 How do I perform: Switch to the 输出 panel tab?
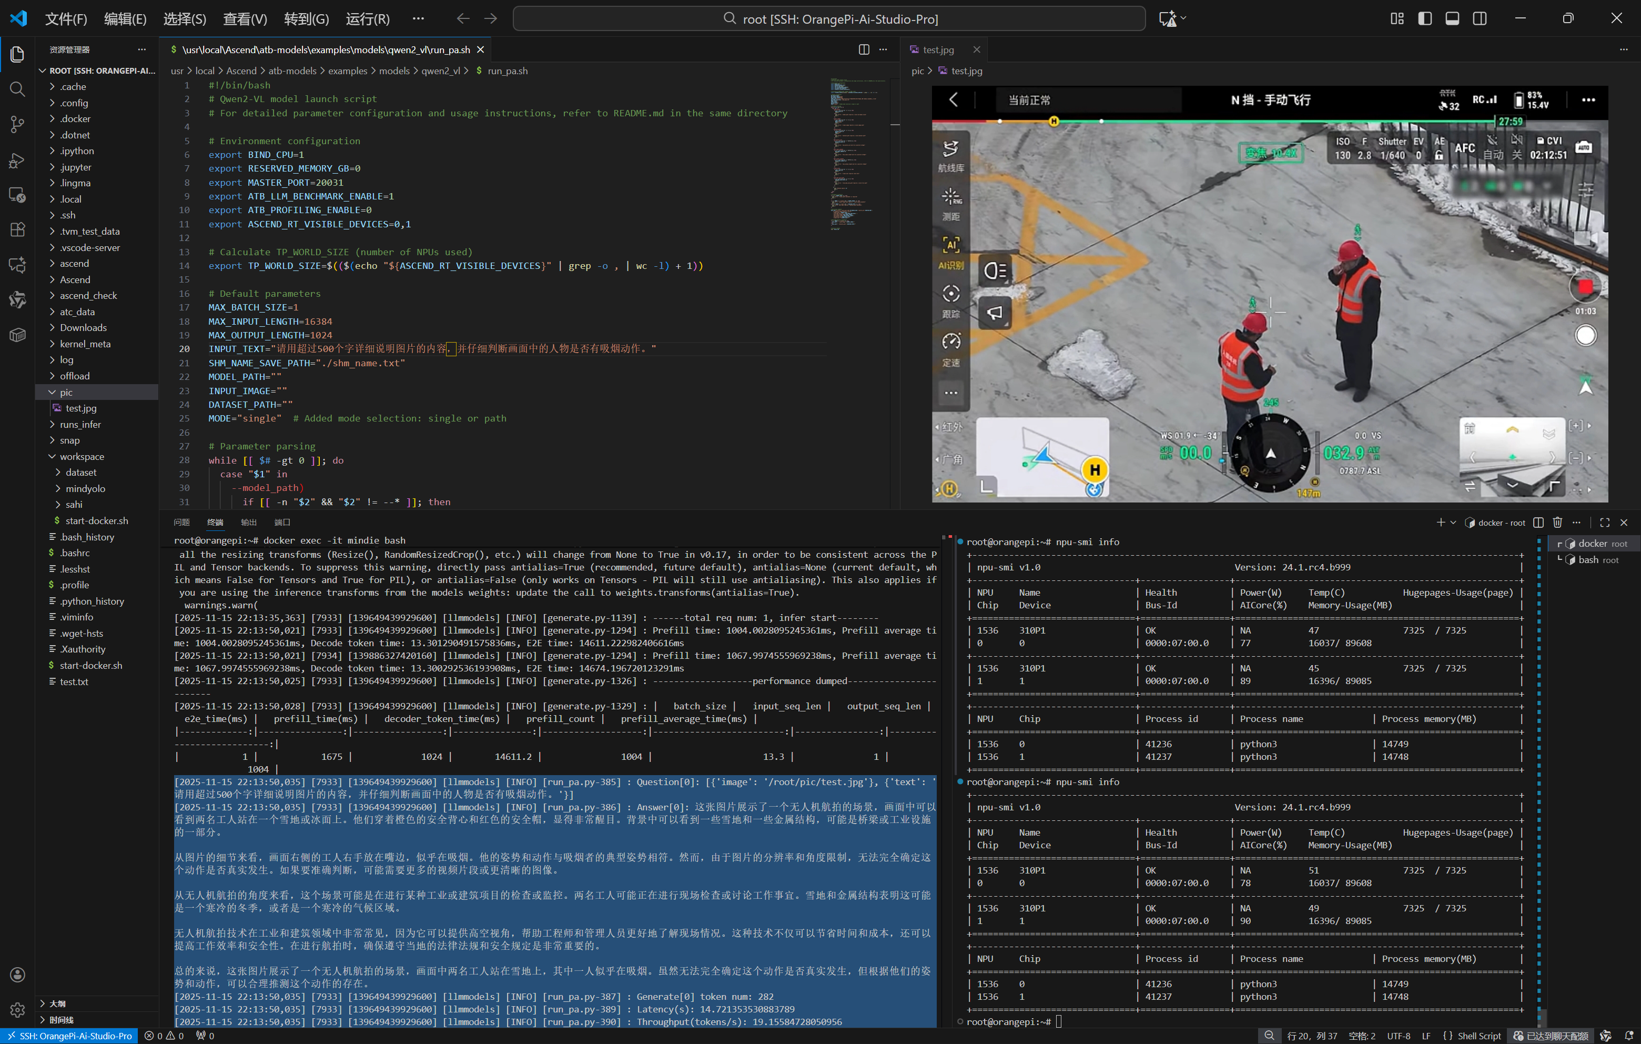(249, 523)
